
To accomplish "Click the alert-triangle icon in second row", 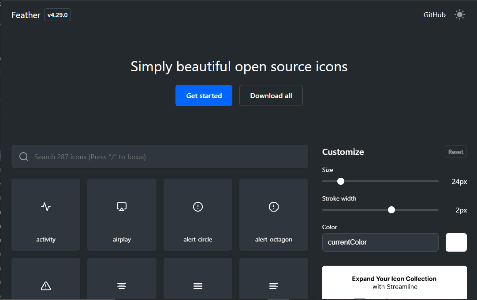I will (46, 286).
